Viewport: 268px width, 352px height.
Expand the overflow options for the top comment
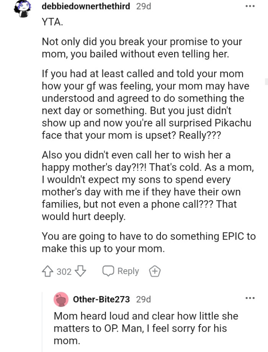(x=250, y=5)
